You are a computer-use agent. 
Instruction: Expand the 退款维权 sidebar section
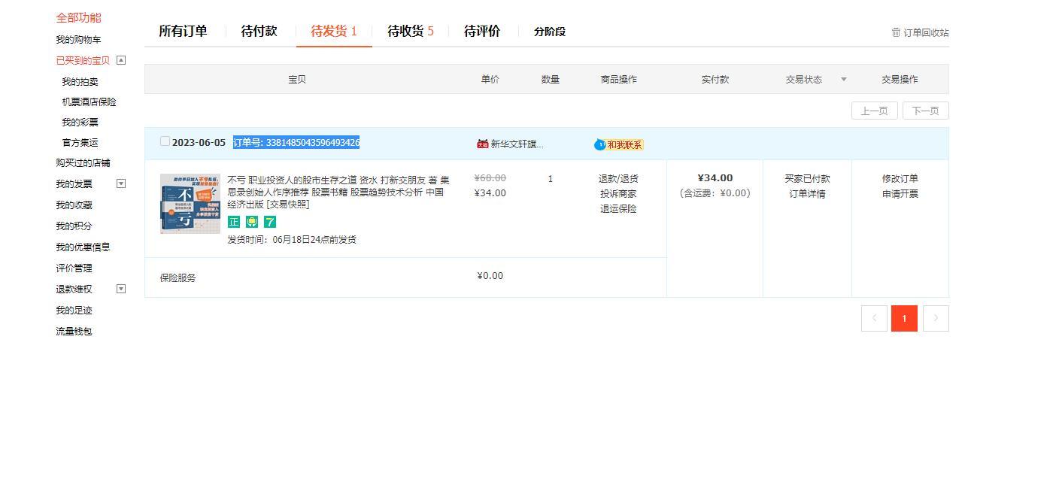tap(121, 289)
